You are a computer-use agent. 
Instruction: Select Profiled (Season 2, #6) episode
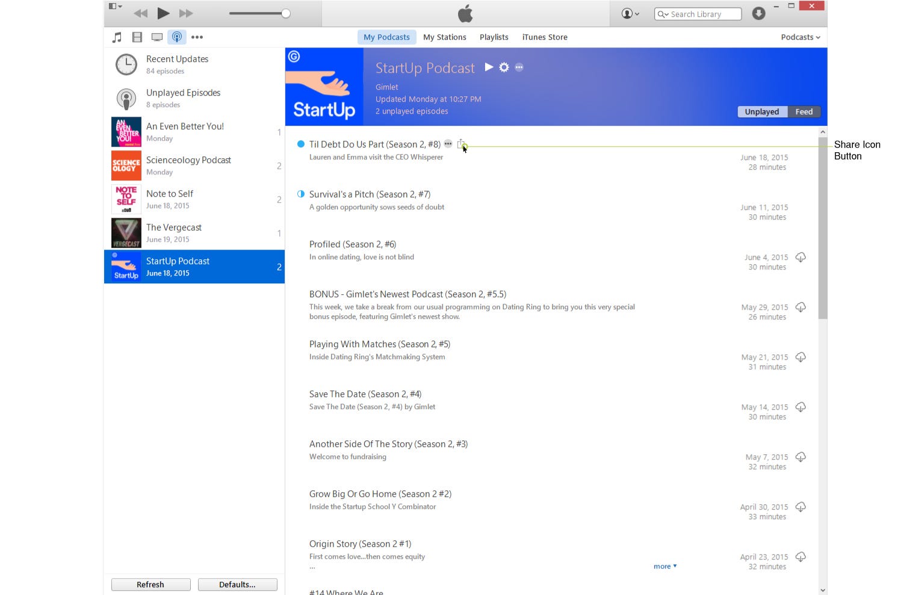click(353, 244)
